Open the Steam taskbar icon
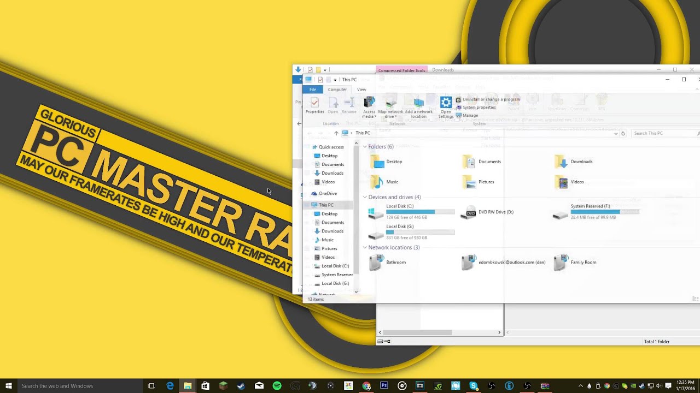 tap(241, 386)
